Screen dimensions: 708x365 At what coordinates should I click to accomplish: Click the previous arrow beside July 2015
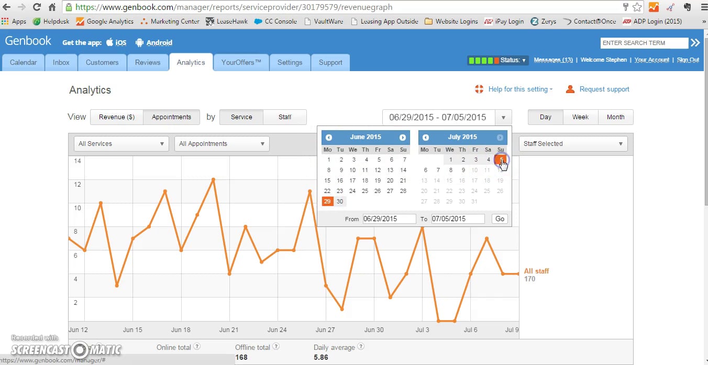[x=426, y=138]
